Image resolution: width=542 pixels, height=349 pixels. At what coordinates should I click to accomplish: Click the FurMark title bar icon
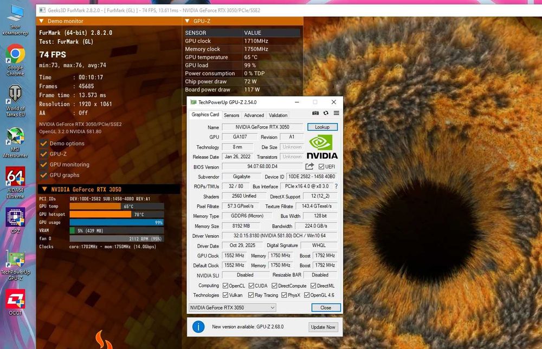click(42, 10)
